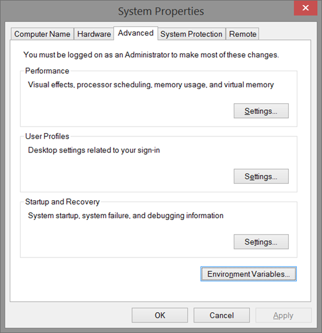
Task: Open the Remote tab
Action: (x=242, y=34)
